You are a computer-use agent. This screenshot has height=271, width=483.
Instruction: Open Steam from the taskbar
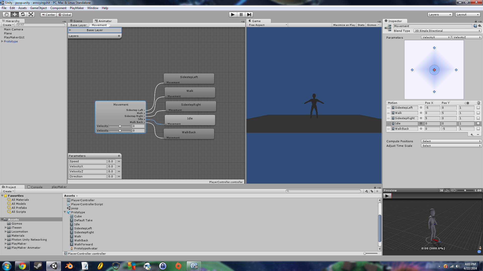[x=38, y=266]
